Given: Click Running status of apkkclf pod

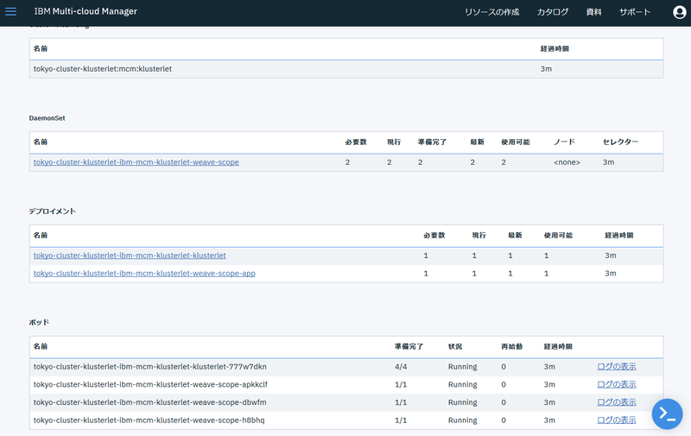Looking at the screenshot, I should (463, 384).
